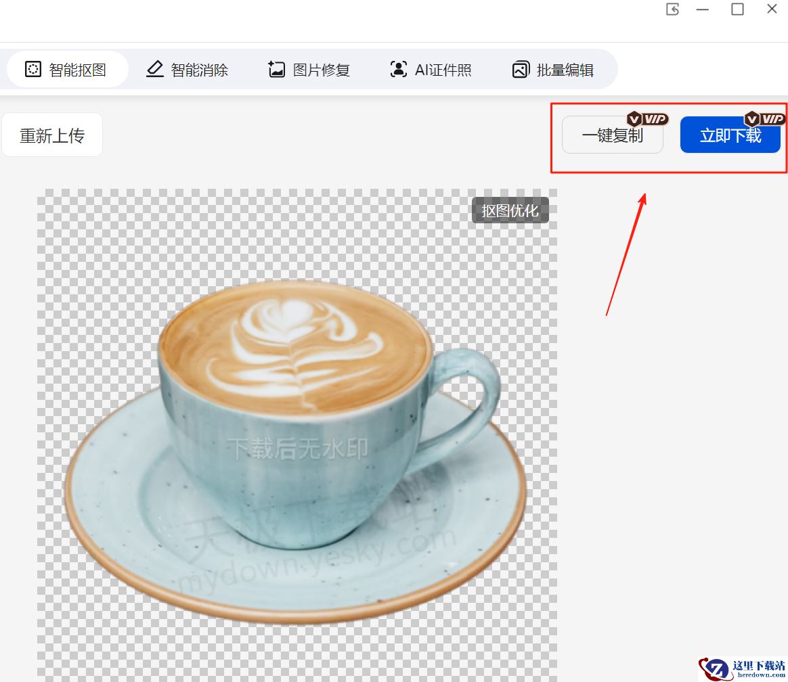Click the icon left of minimize button
788x682 pixels.
[x=672, y=9]
